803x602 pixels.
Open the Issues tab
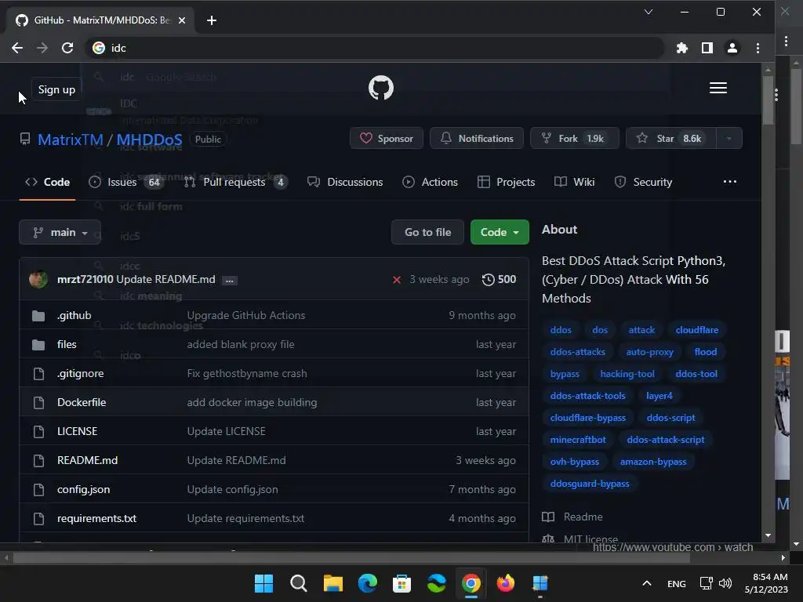[x=126, y=182]
